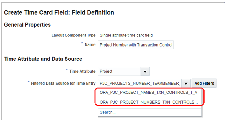Click the Layout Component Type label
The width and height of the screenshot is (227, 121).
pyautogui.click(x=73, y=35)
